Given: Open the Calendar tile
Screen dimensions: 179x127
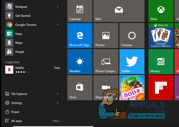Looking at the screenshot, I should pyautogui.click(x=80, y=11).
